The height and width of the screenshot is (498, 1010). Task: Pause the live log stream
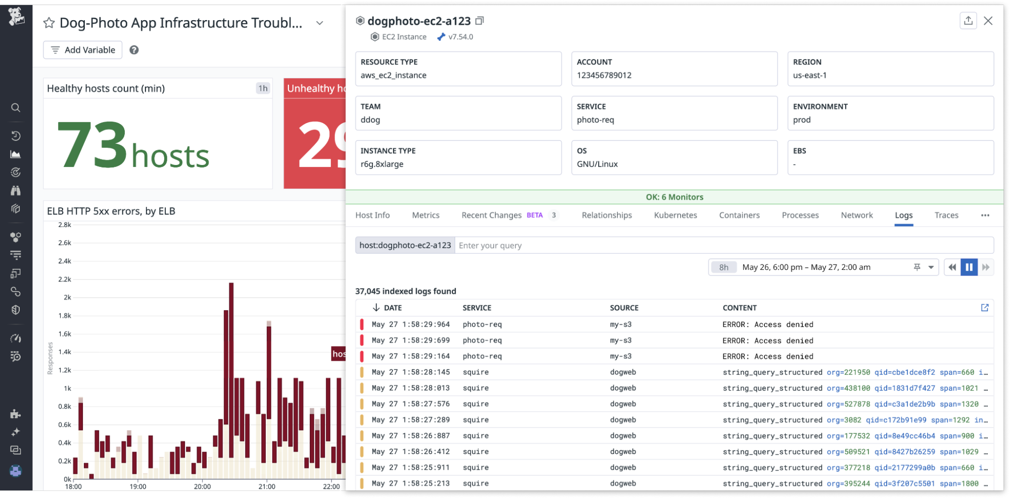[969, 267]
